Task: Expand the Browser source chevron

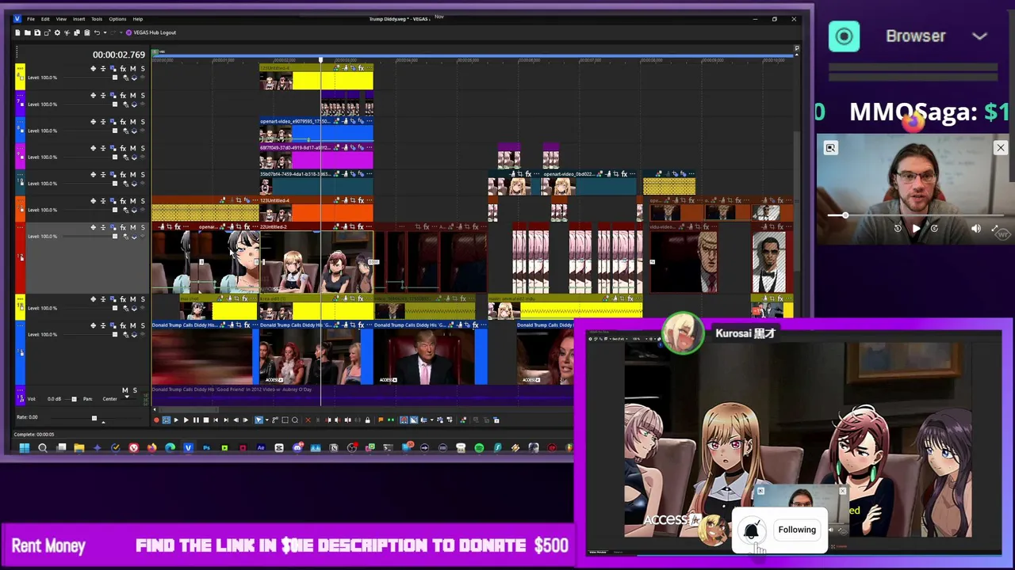Action: pos(980,36)
